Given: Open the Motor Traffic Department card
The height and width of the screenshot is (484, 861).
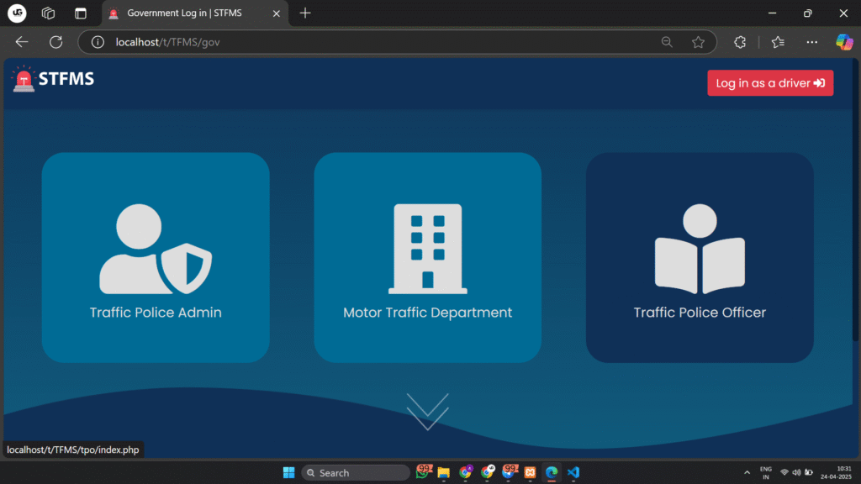Looking at the screenshot, I should click(427, 257).
